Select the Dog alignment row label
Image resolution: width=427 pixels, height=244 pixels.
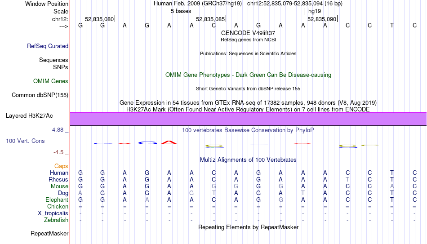click(63, 193)
